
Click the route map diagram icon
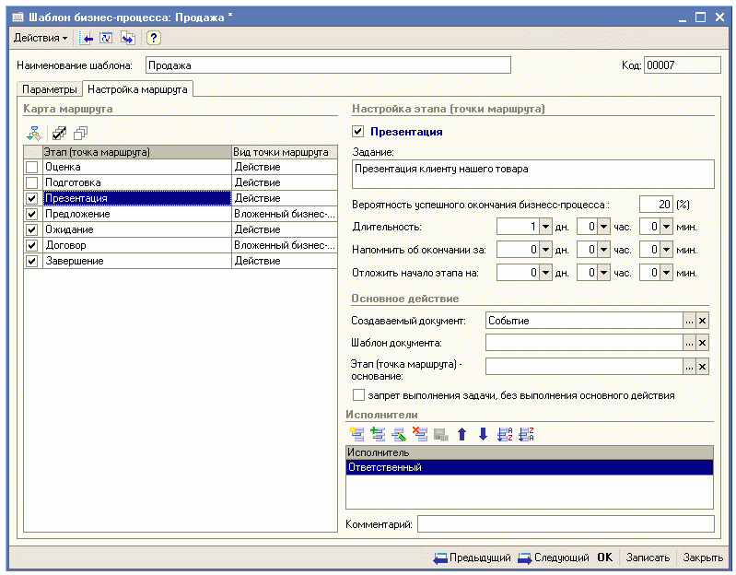tap(34, 134)
